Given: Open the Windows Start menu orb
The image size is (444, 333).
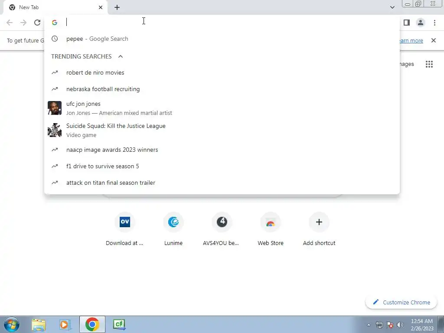Looking at the screenshot, I should pos(12,324).
